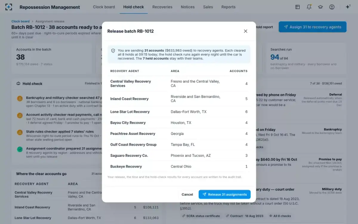Cancel the release batch dialog

tap(187, 194)
